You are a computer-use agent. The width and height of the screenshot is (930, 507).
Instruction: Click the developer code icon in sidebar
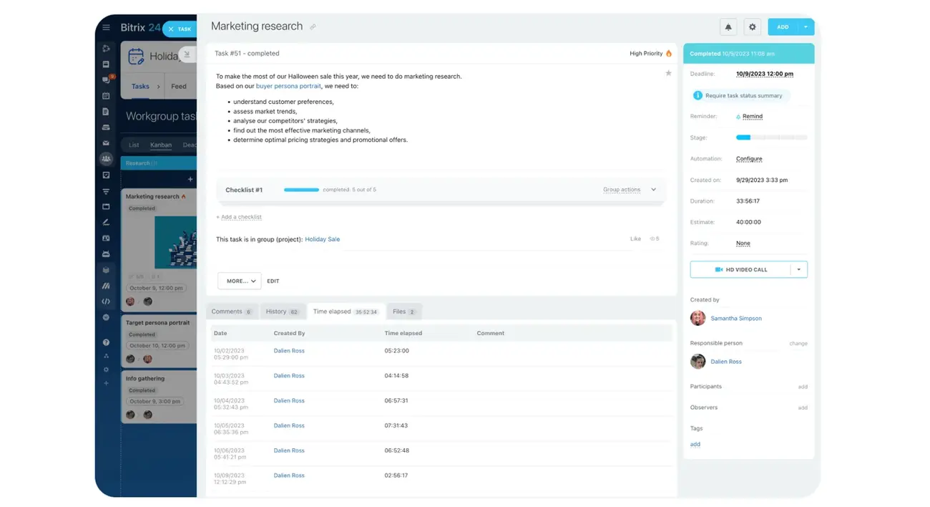pyautogui.click(x=106, y=301)
